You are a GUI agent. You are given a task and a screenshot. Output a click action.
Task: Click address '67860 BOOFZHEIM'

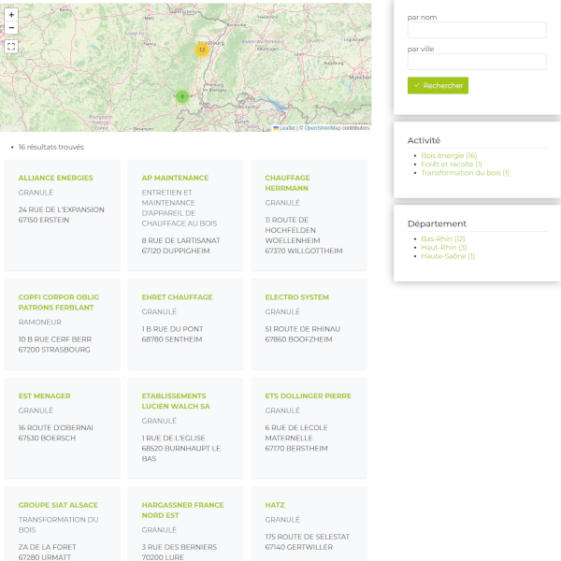point(298,339)
